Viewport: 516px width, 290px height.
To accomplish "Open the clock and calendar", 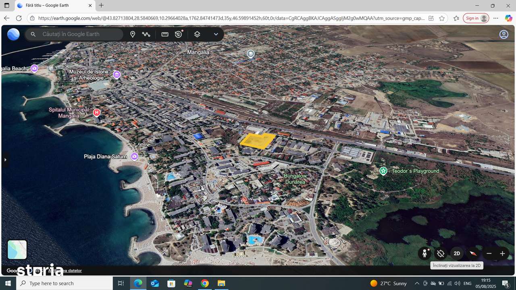I will (x=486, y=283).
